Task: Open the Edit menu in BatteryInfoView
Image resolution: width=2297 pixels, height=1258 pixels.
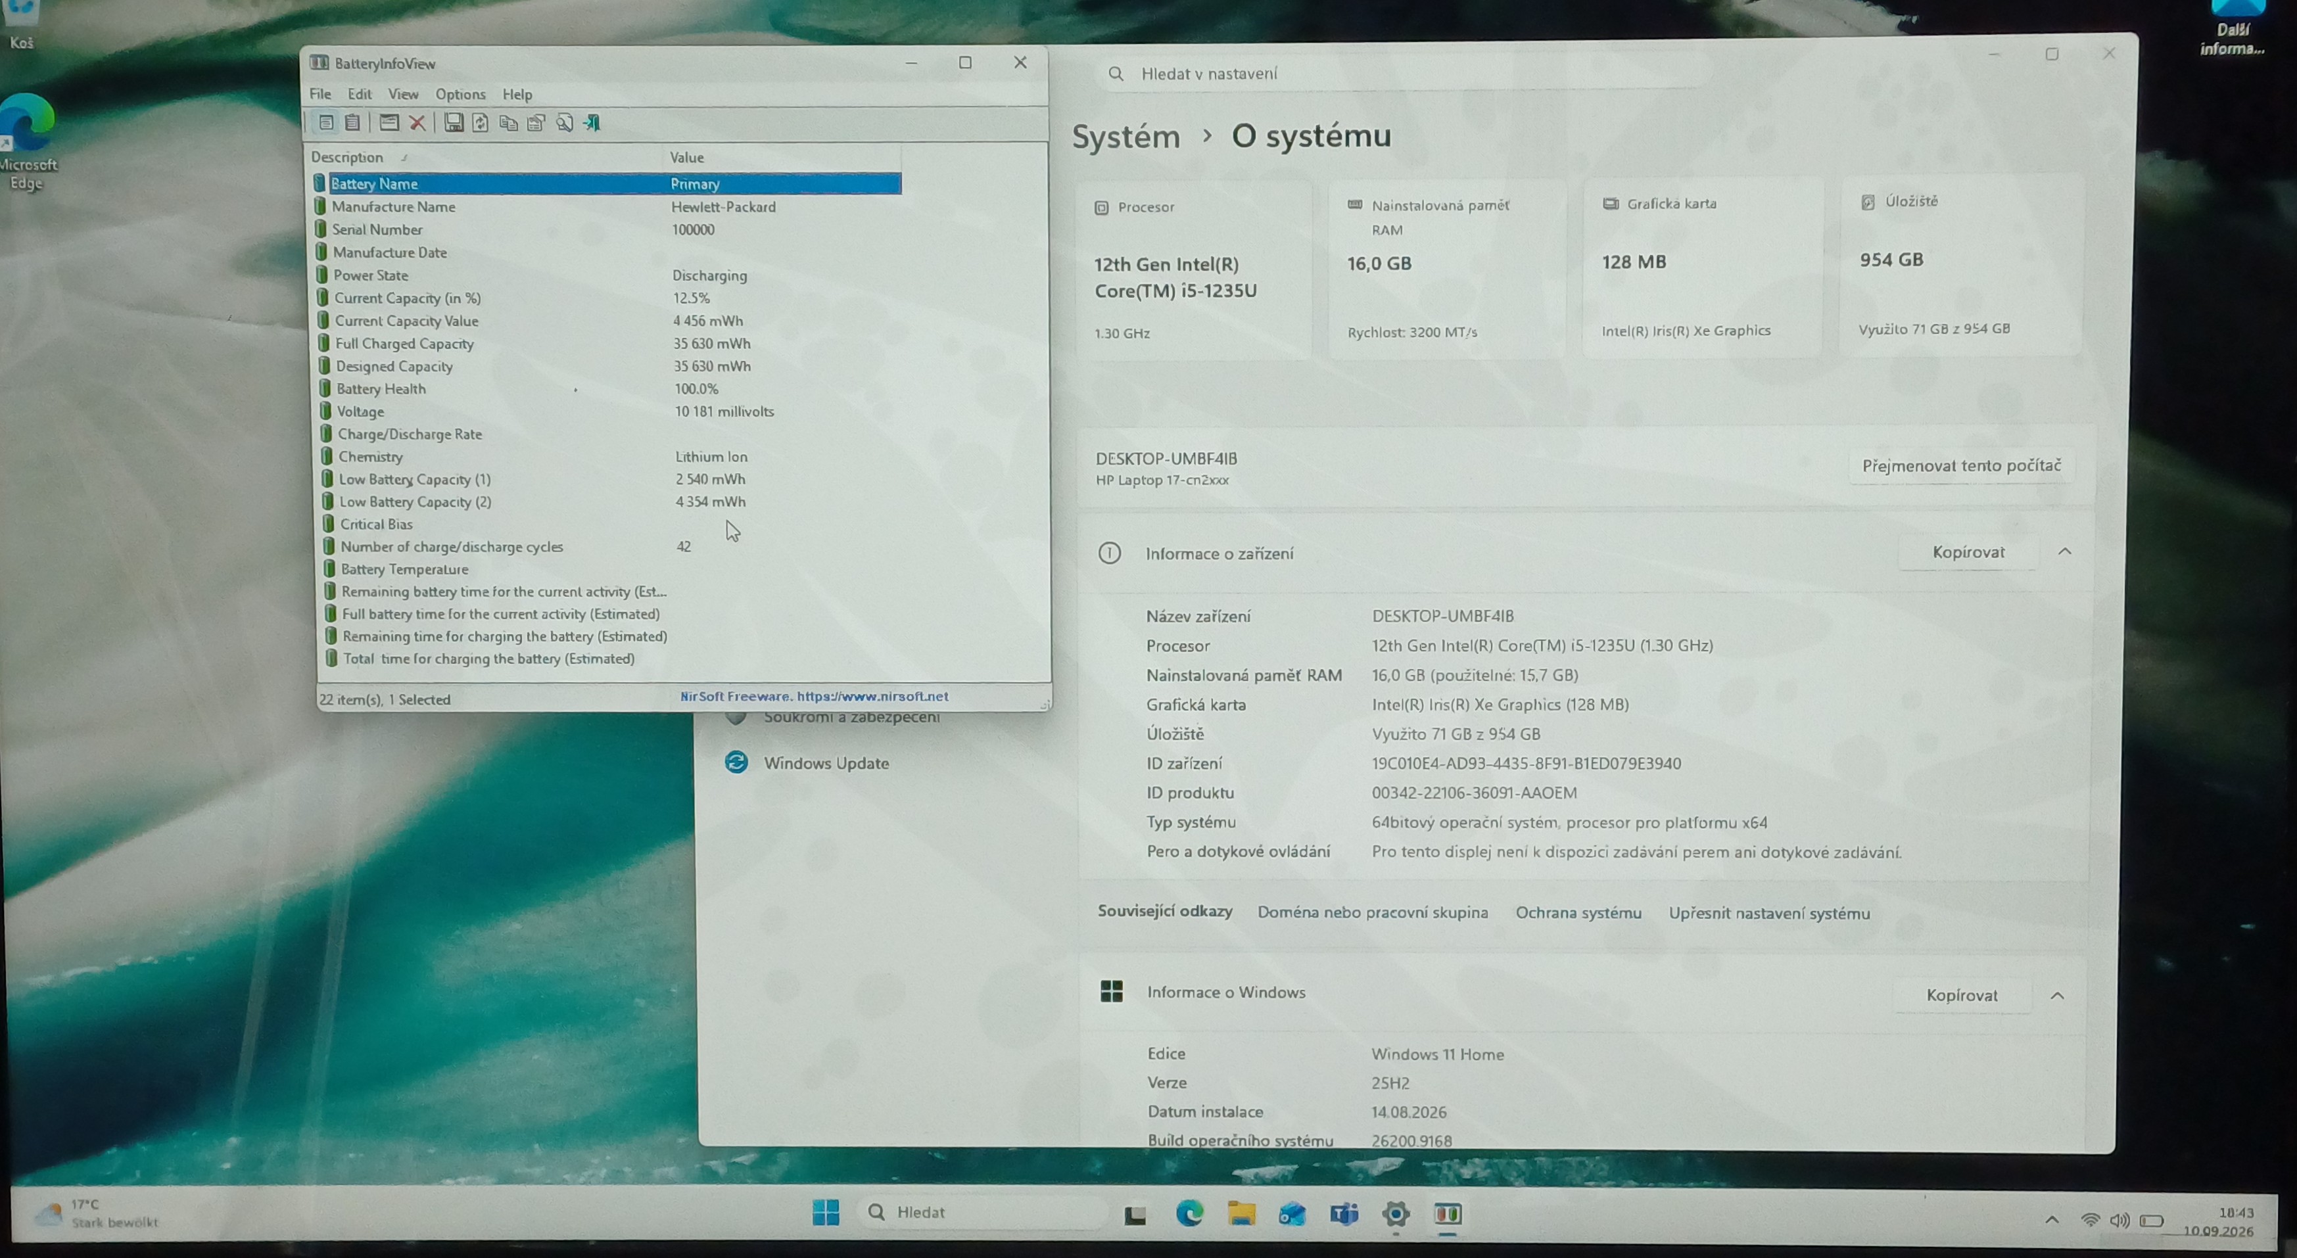Action: coord(360,93)
